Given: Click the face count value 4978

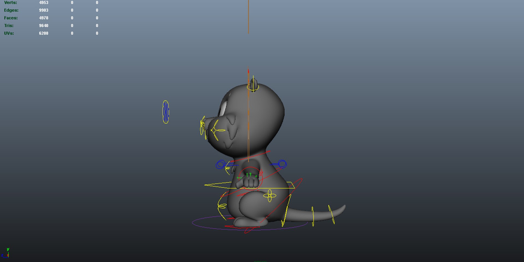Looking at the screenshot, I should coord(44,18).
